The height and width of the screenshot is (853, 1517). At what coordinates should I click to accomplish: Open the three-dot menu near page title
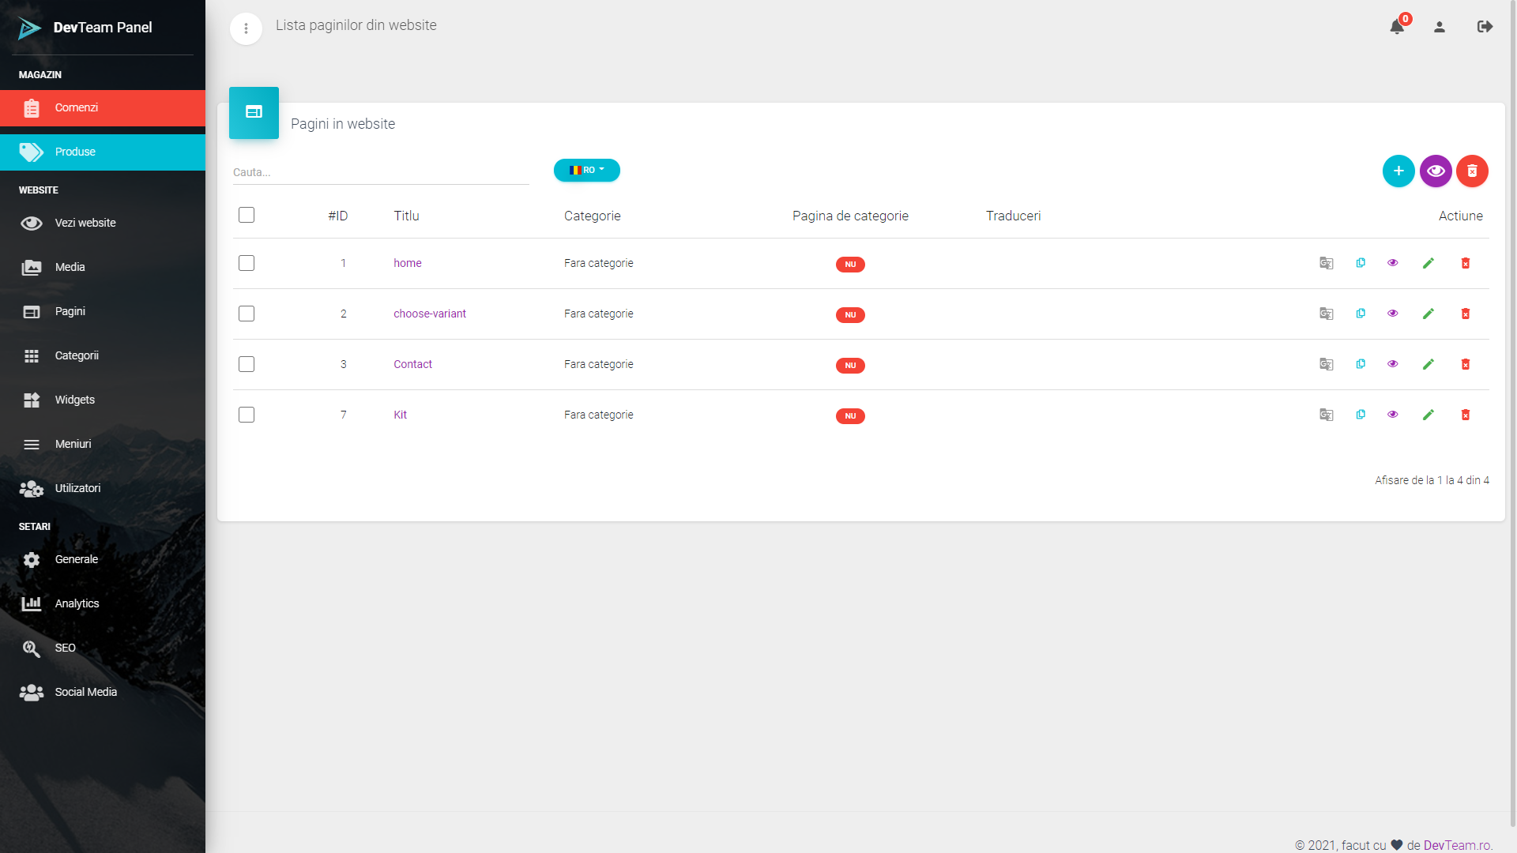[x=246, y=29]
